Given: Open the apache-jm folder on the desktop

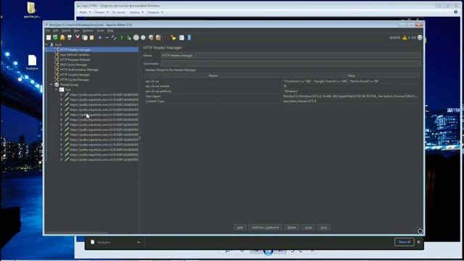Looking at the screenshot, I should click(x=32, y=11).
